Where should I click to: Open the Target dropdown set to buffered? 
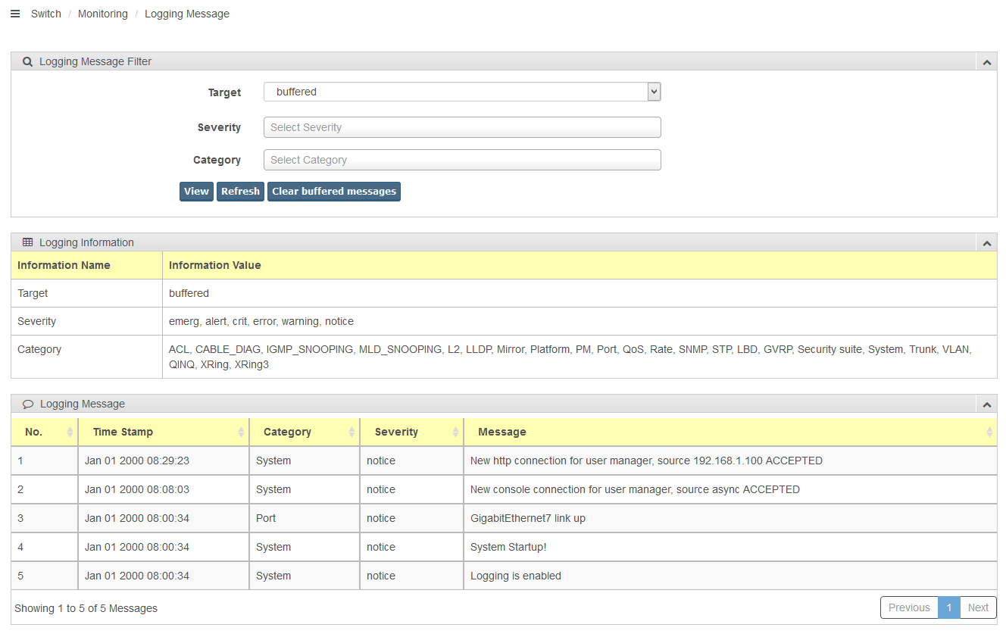[x=462, y=92]
